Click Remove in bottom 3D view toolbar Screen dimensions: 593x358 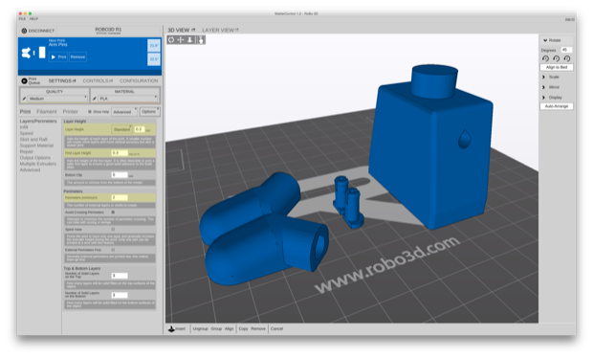pyautogui.click(x=258, y=329)
